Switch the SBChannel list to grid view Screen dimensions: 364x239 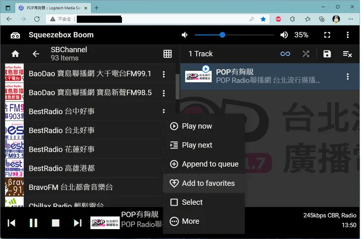click(167, 54)
